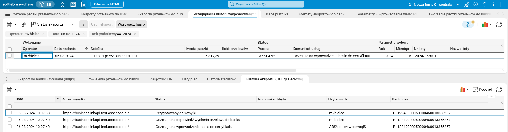Toggle the Status eksportu checkbox
508x132 pixels.
(x=67, y=24)
